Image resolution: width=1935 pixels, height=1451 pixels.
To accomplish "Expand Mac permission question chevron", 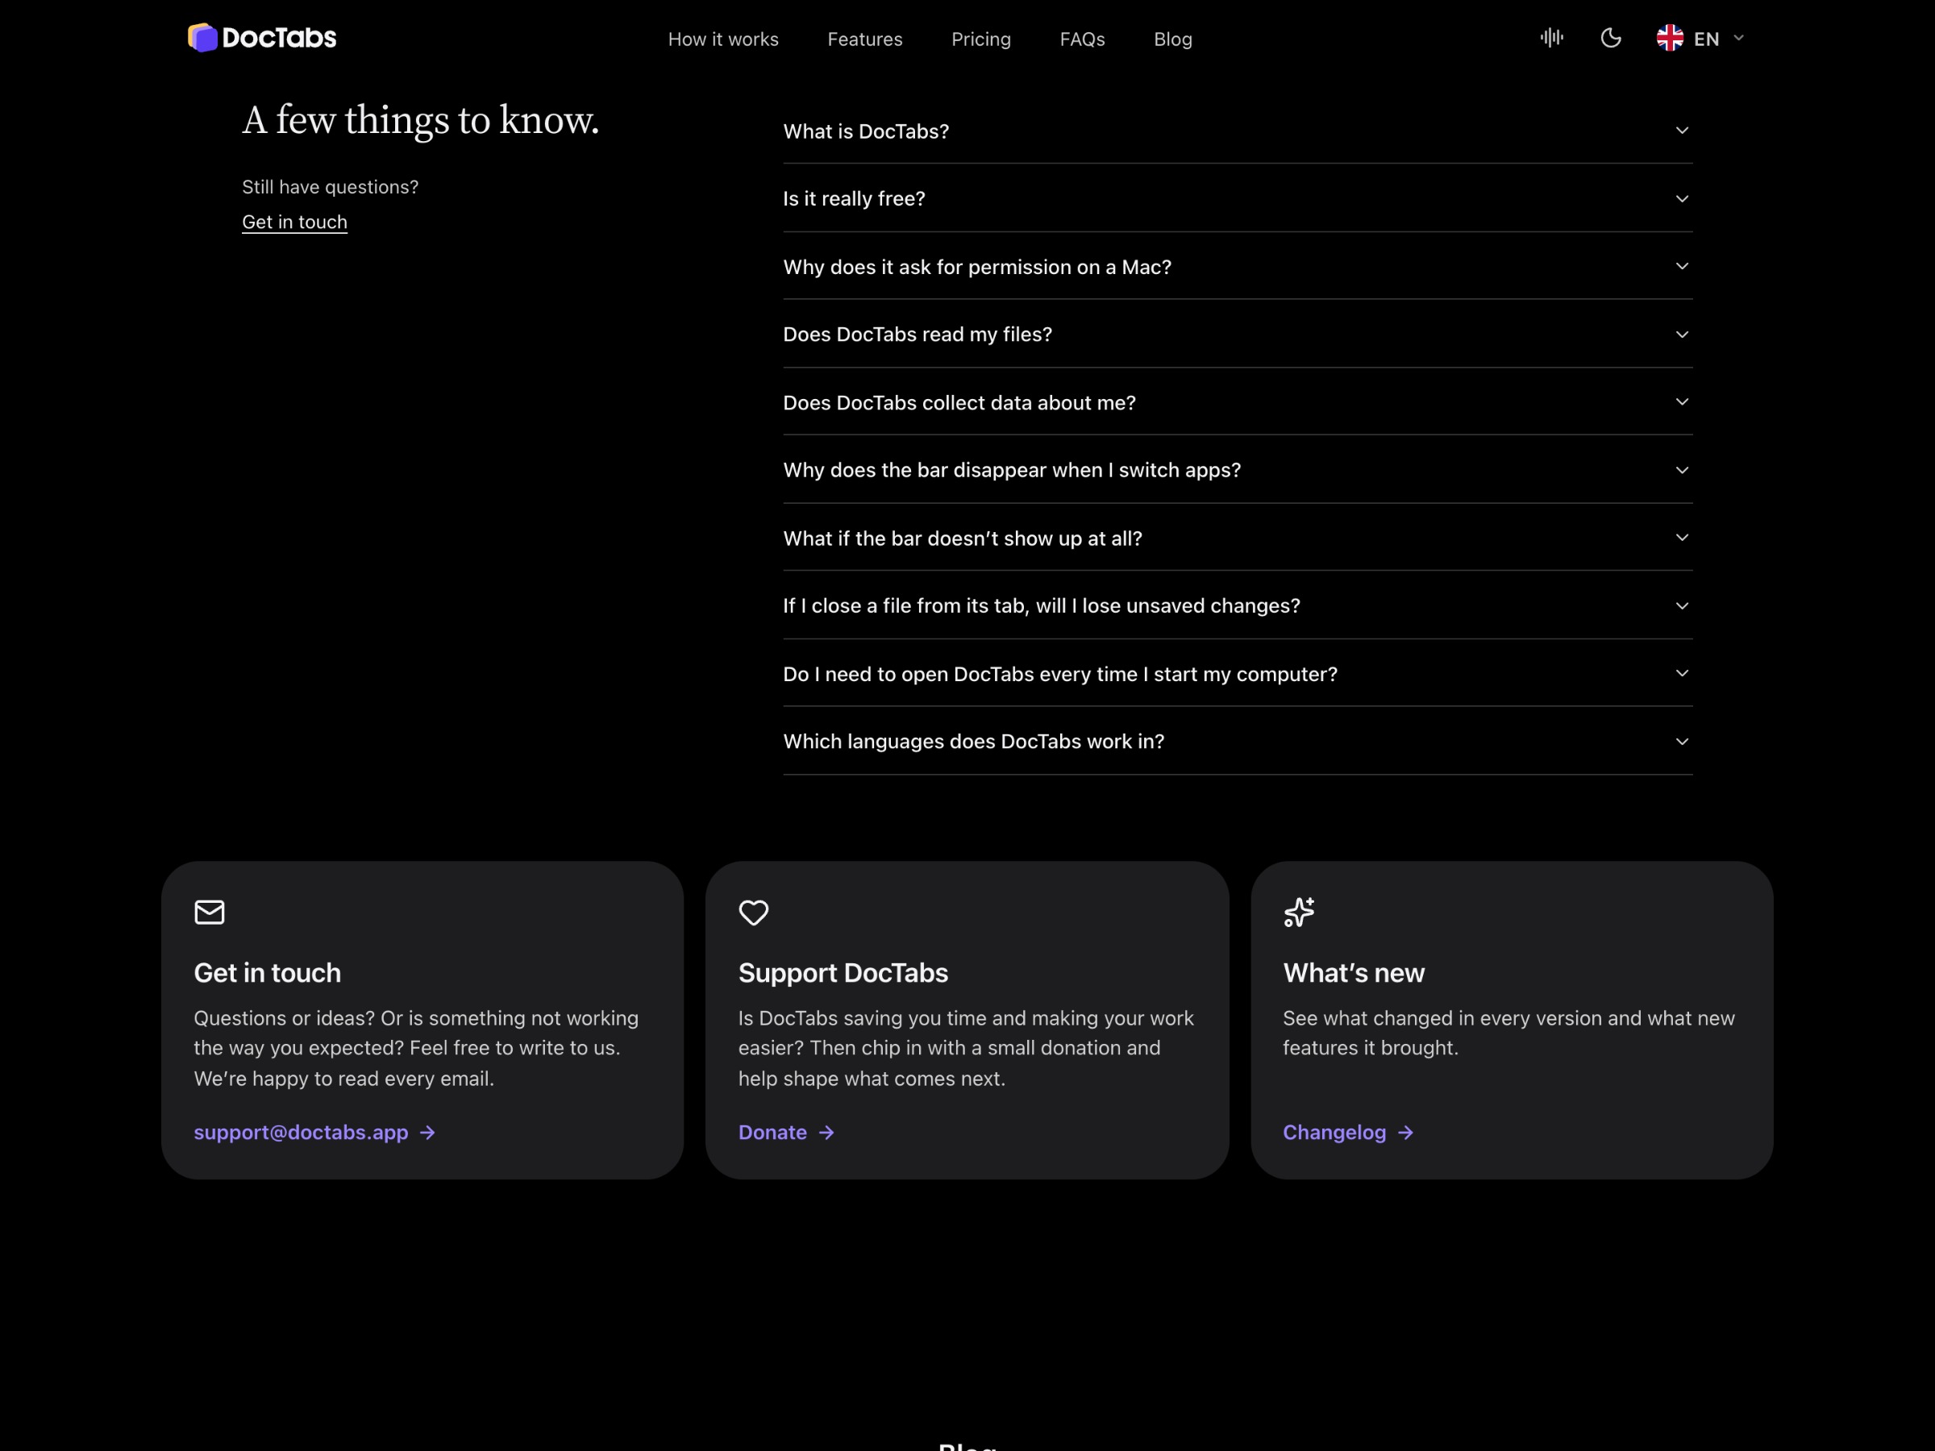I will tap(1681, 267).
